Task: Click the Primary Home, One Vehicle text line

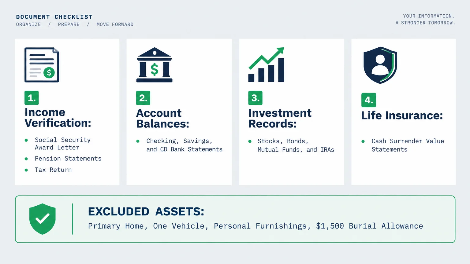Action: (x=256, y=226)
